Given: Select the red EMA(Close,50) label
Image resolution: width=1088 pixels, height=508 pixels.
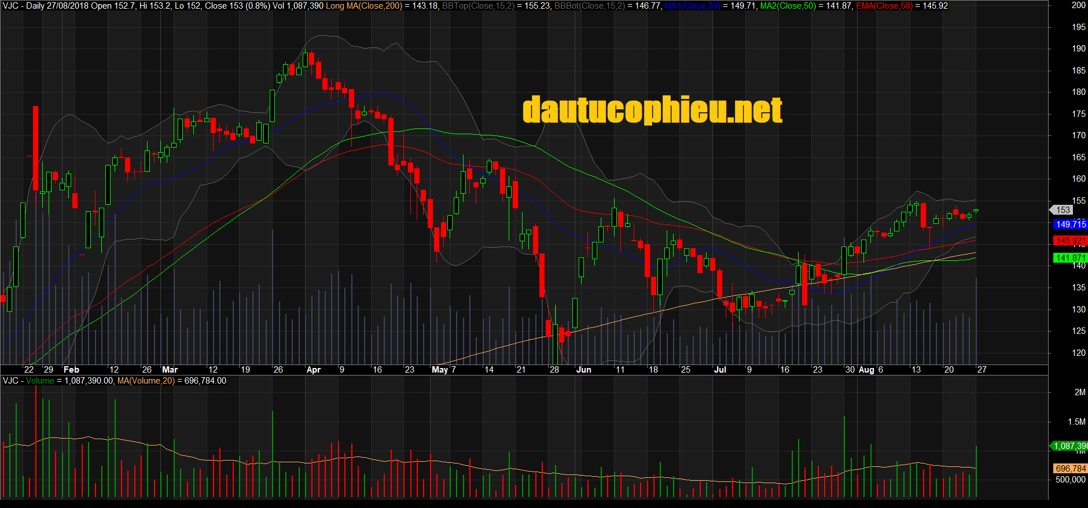Looking at the screenshot, I should (884, 6).
